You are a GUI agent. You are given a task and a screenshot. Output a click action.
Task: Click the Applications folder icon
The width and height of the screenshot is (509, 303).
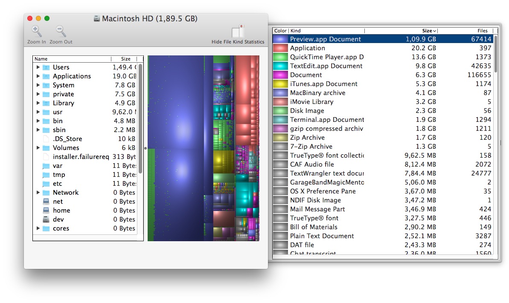[x=46, y=76]
